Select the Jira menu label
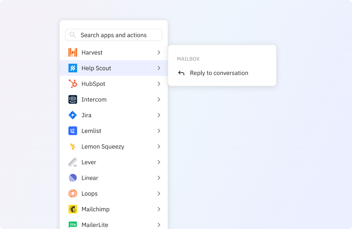352x229 pixels. pos(86,115)
